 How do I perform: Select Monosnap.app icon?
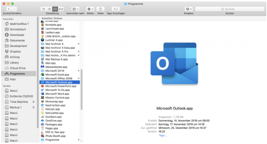pos(42,101)
